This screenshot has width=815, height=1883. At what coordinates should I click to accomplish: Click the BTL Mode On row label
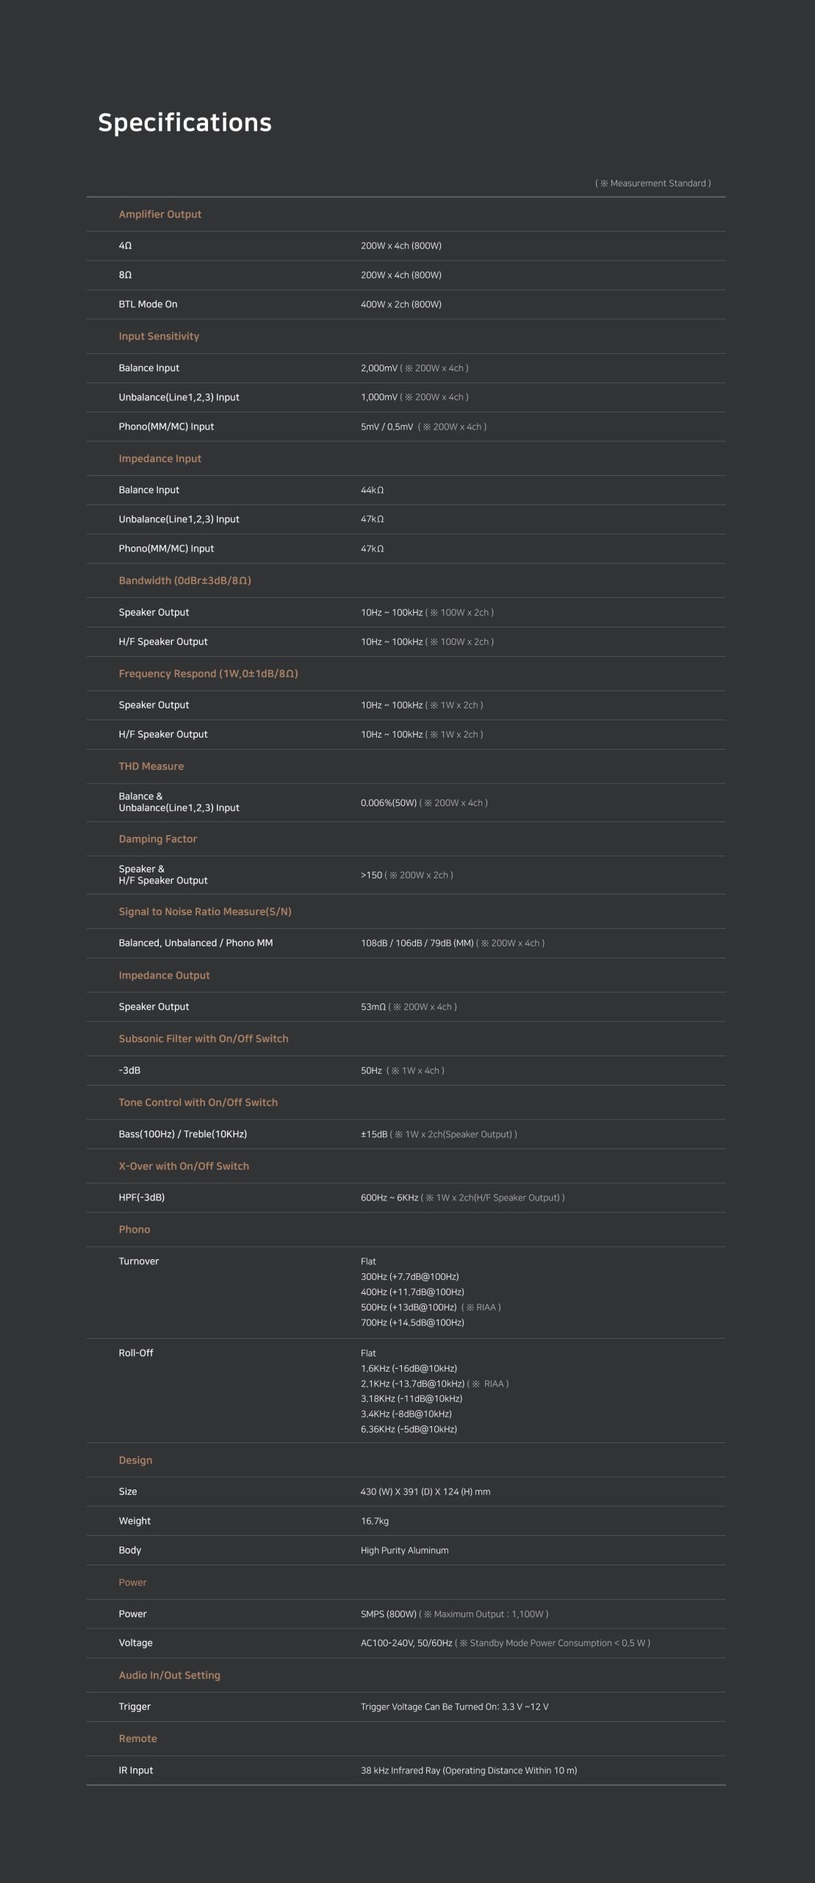(148, 305)
